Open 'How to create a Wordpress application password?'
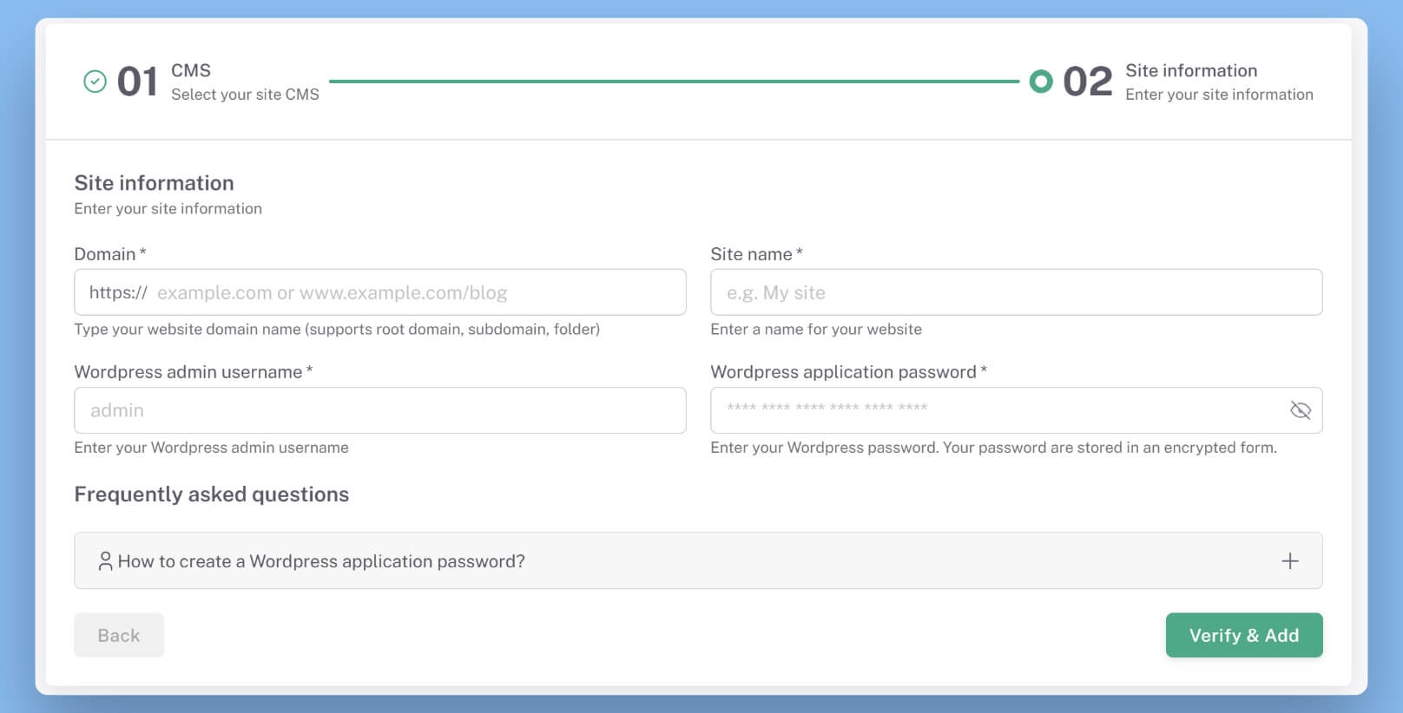Image resolution: width=1403 pixels, height=713 pixels. (698, 560)
